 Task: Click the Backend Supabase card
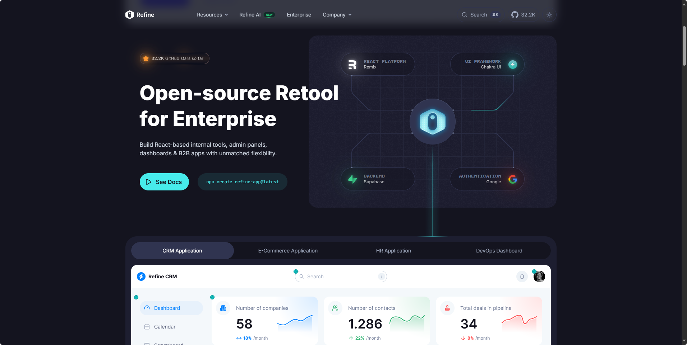[x=378, y=179]
